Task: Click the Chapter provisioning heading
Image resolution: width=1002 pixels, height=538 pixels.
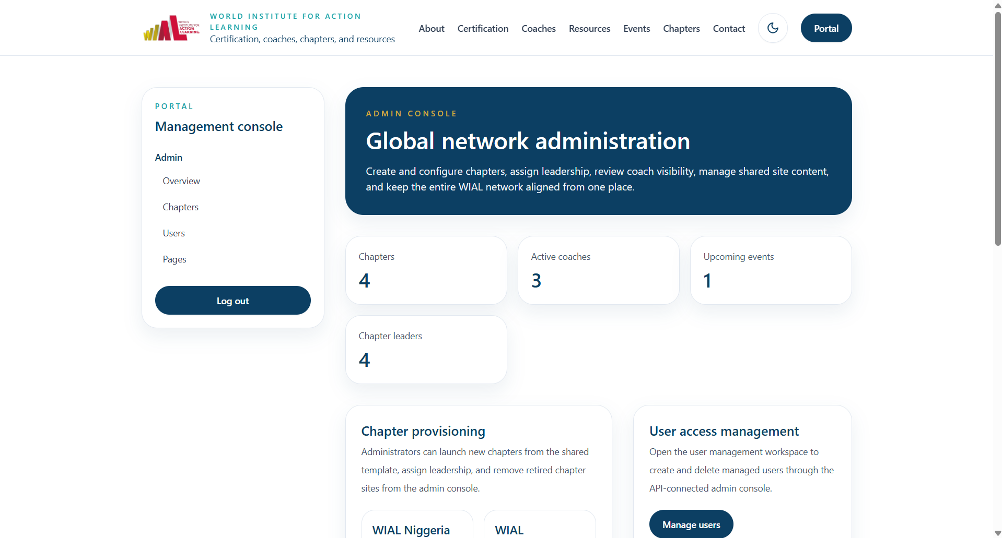Action: [x=423, y=432]
